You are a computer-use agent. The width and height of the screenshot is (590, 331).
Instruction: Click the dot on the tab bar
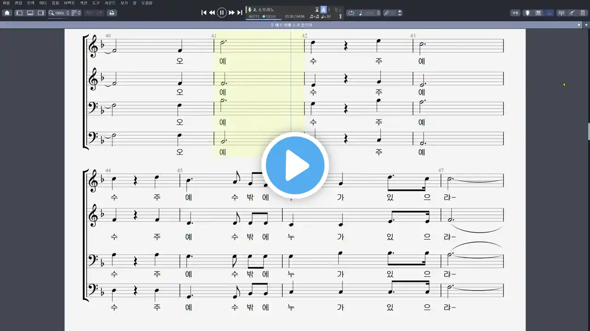[x=578, y=25]
